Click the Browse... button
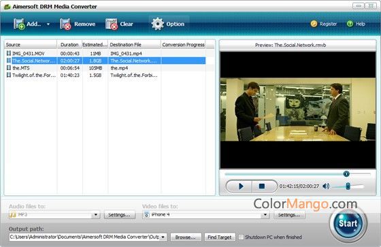 186,237
